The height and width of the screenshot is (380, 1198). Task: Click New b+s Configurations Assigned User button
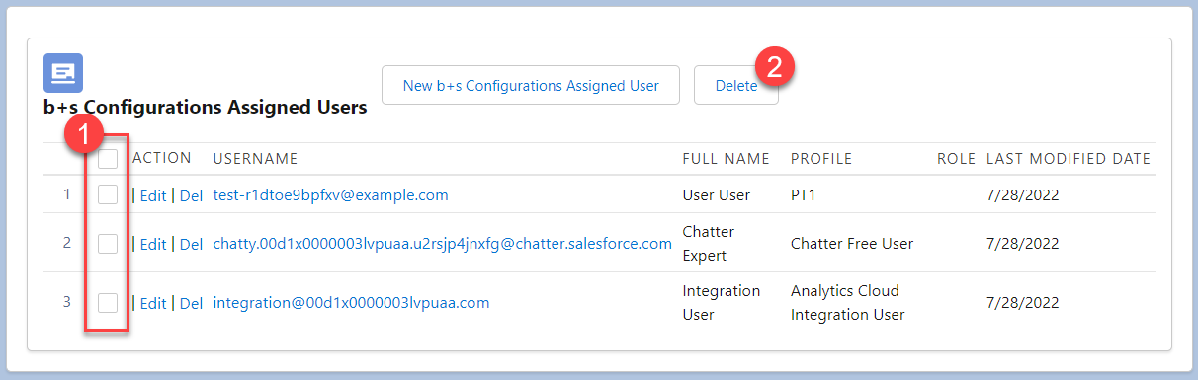(531, 86)
